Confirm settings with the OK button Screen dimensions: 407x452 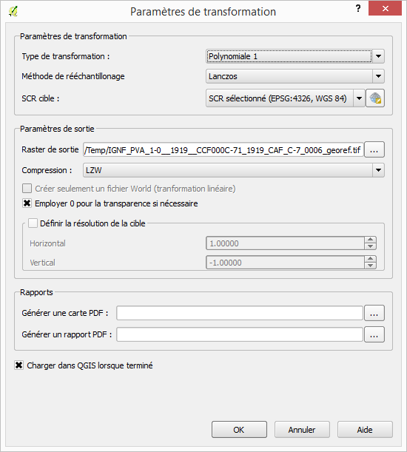click(x=239, y=430)
